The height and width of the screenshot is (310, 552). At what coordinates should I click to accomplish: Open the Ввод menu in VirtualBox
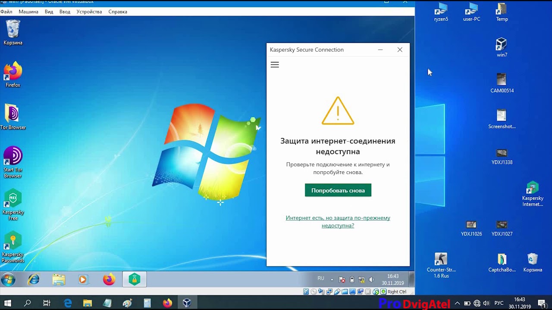(x=65, y=12)
